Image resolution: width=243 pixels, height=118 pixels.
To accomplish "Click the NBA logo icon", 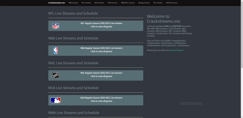I will 56,51.
